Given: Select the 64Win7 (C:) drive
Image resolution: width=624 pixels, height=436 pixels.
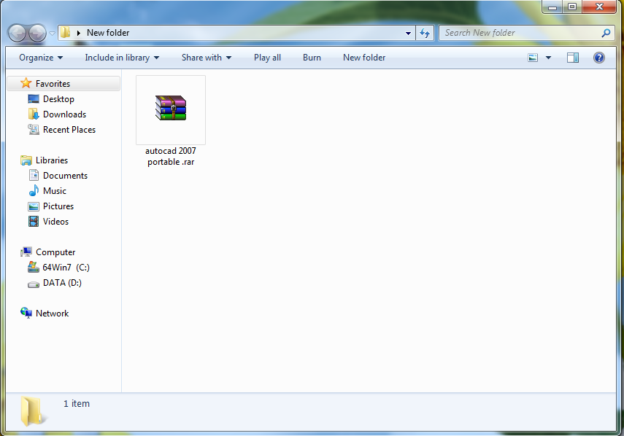Looking at the screenshot, I should point(66,268).
